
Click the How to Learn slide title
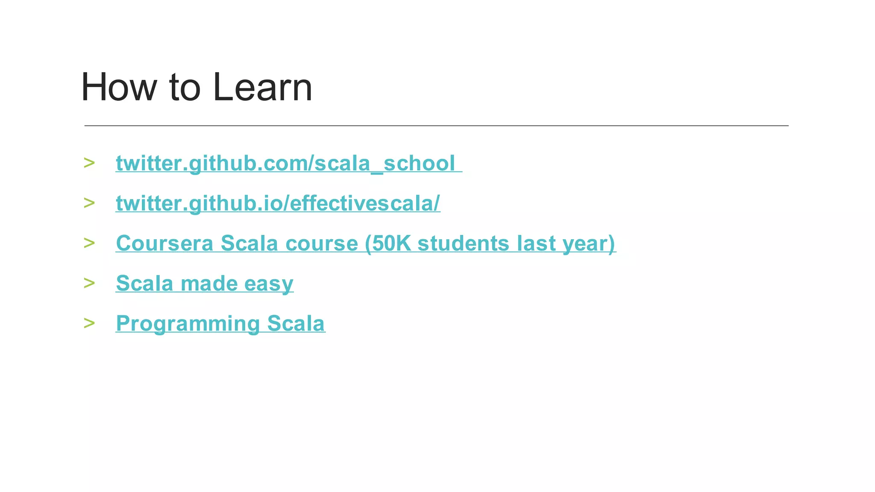click(197, 87)
